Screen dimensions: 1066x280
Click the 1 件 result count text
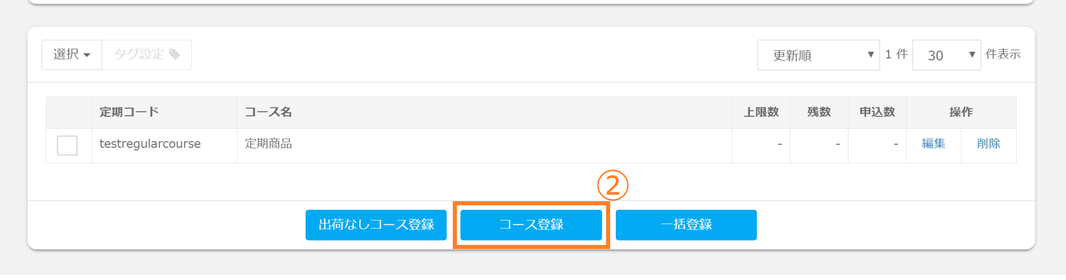(896, 55)
